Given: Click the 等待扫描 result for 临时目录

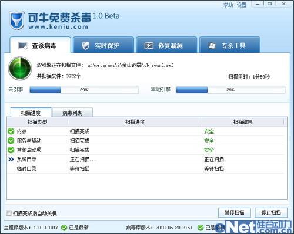Looking at the screenshot, I should point(214,169).
